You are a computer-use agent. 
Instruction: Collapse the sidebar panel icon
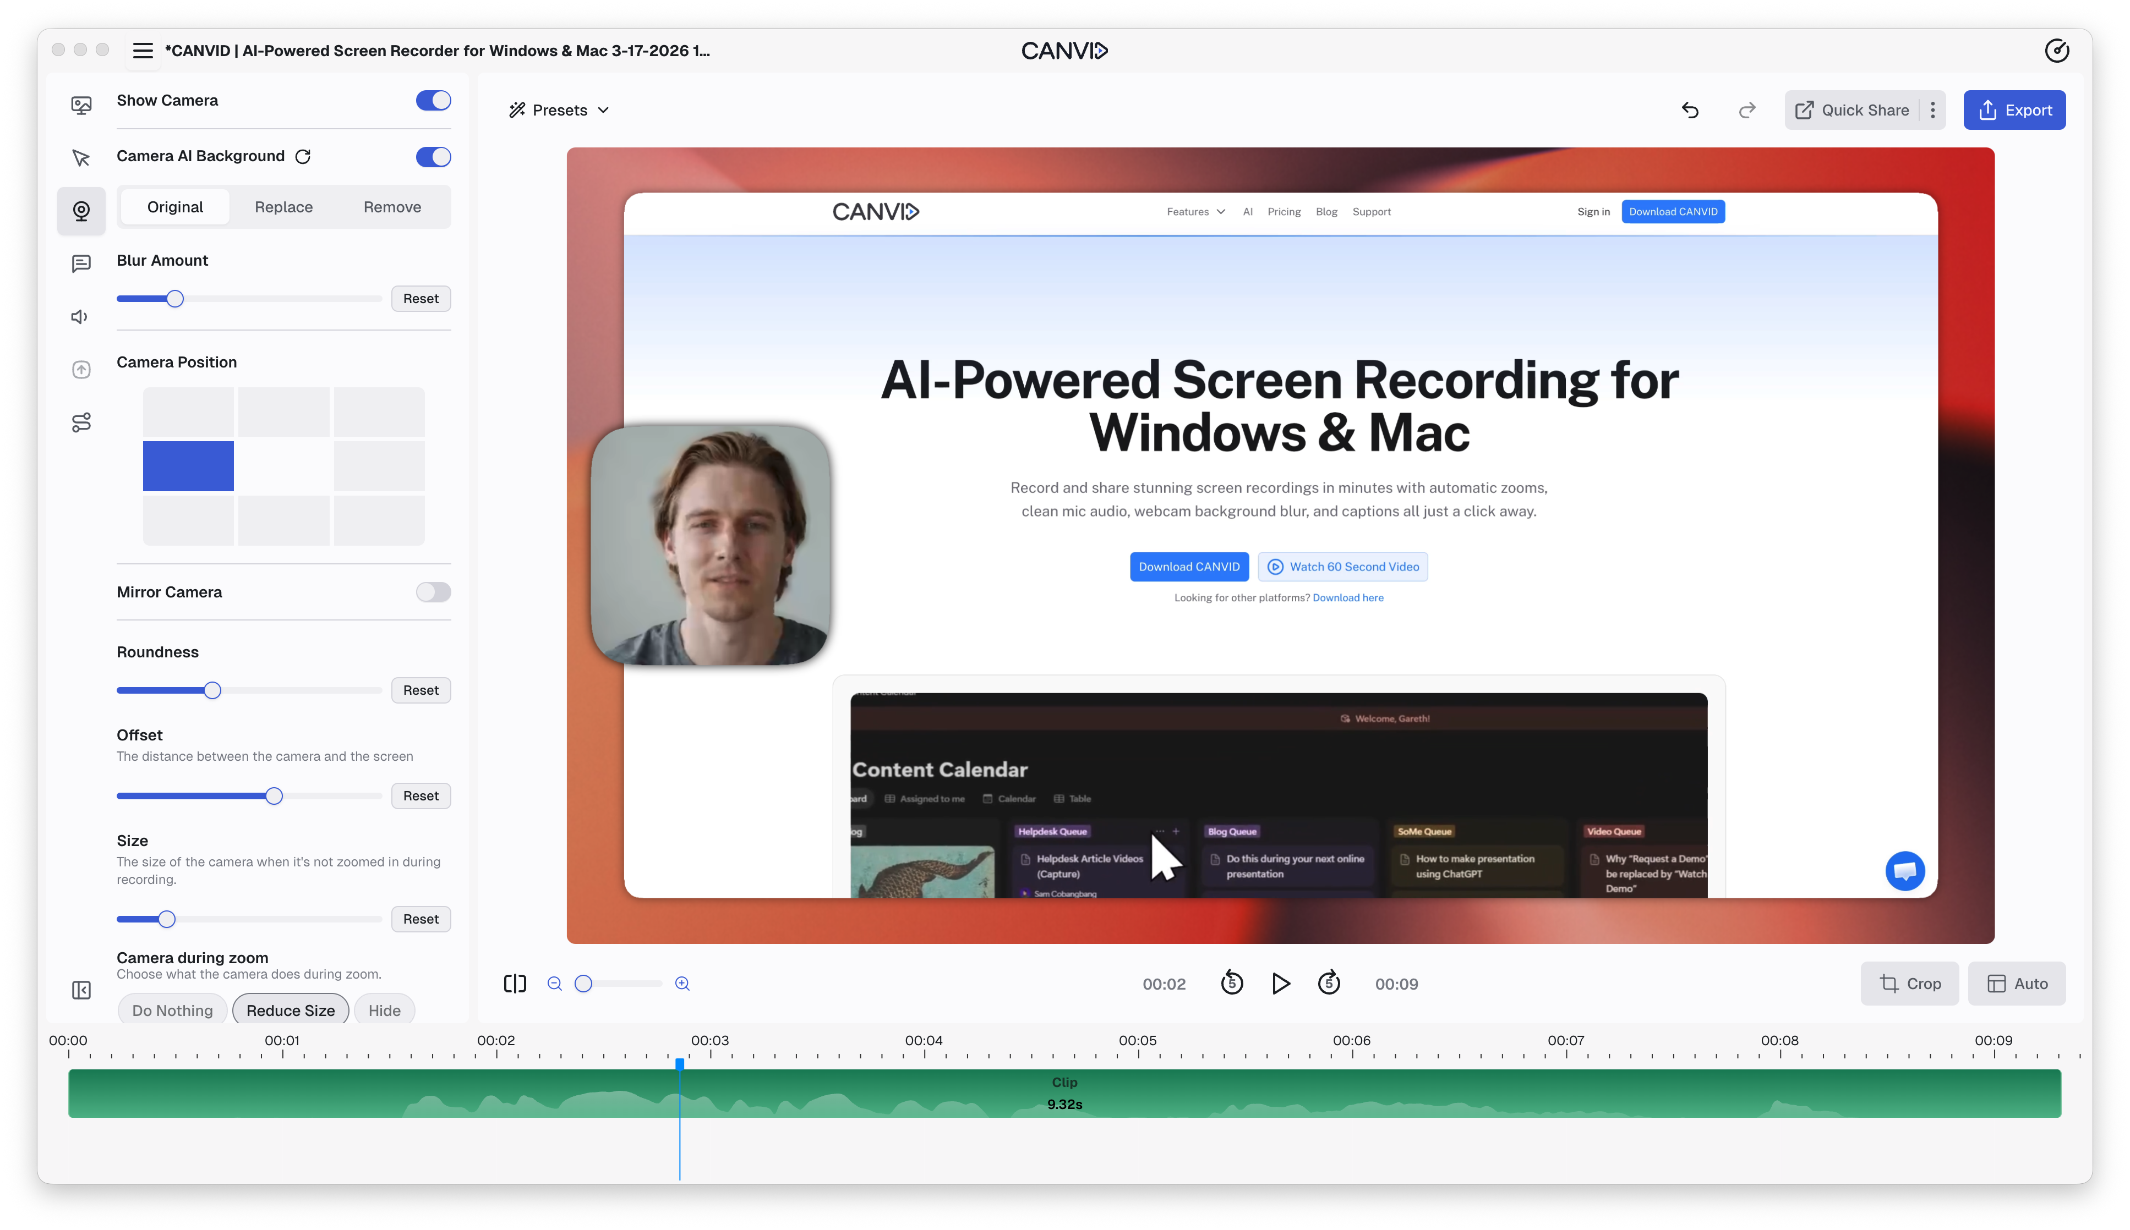click(81, 990)
